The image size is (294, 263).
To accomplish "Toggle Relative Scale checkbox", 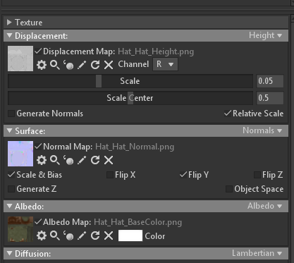I will click(x=228, y=114).
